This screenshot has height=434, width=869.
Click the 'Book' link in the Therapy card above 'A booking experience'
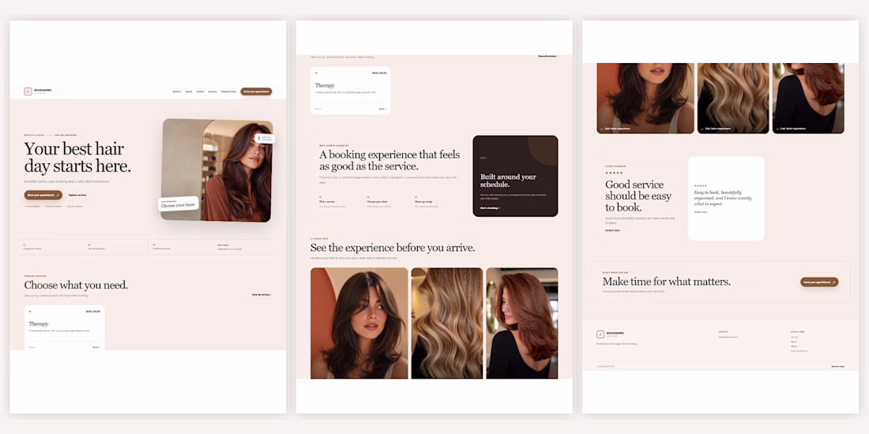point(382,109)
